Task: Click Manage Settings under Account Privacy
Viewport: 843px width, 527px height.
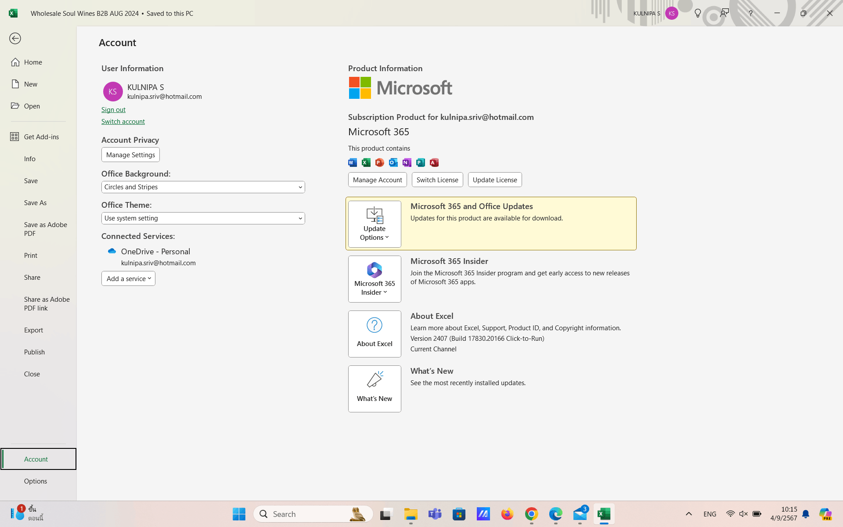Action: tap(130, 155)
